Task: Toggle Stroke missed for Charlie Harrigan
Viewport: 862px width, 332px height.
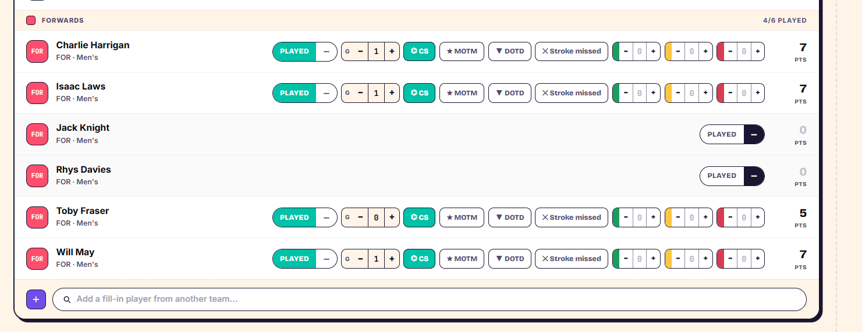Action: tap(572, 51)
